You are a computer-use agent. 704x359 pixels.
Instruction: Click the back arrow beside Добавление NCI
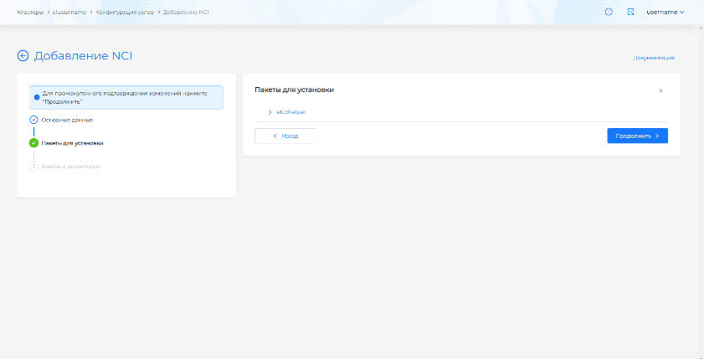coord(23,56)
